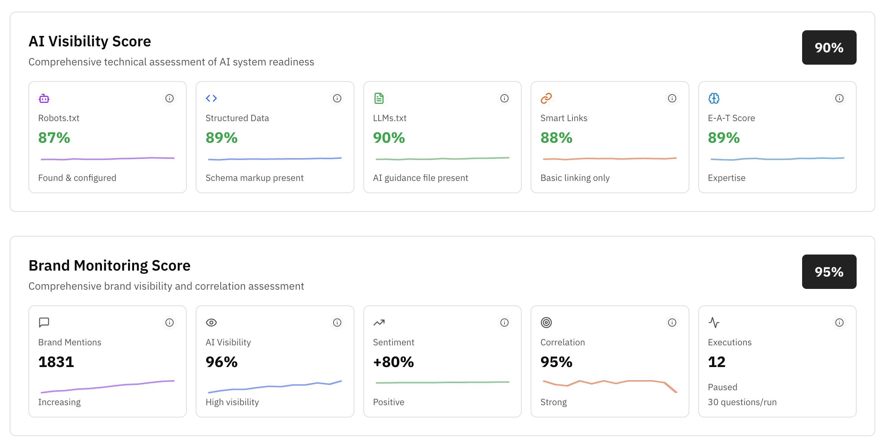Click the trending arrow icon for Sentiment
The height and width of the screenshot is (447, 888).
pos(379,322)
